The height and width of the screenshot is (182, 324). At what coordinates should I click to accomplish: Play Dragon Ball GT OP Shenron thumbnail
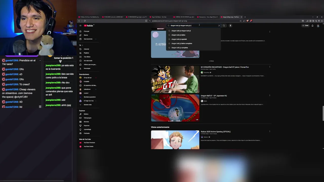(x=175, y=108)
